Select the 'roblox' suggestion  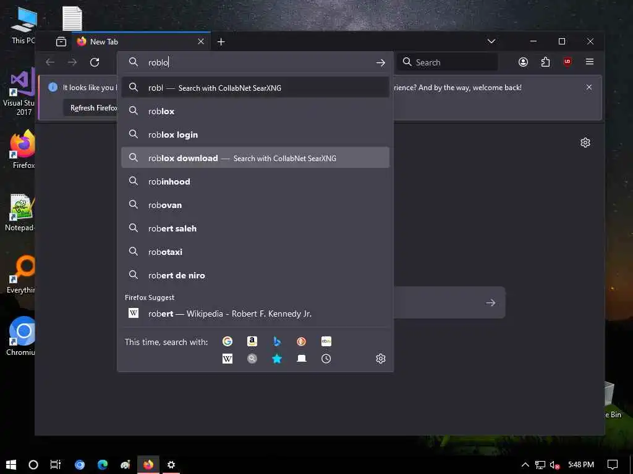(255, 111)
